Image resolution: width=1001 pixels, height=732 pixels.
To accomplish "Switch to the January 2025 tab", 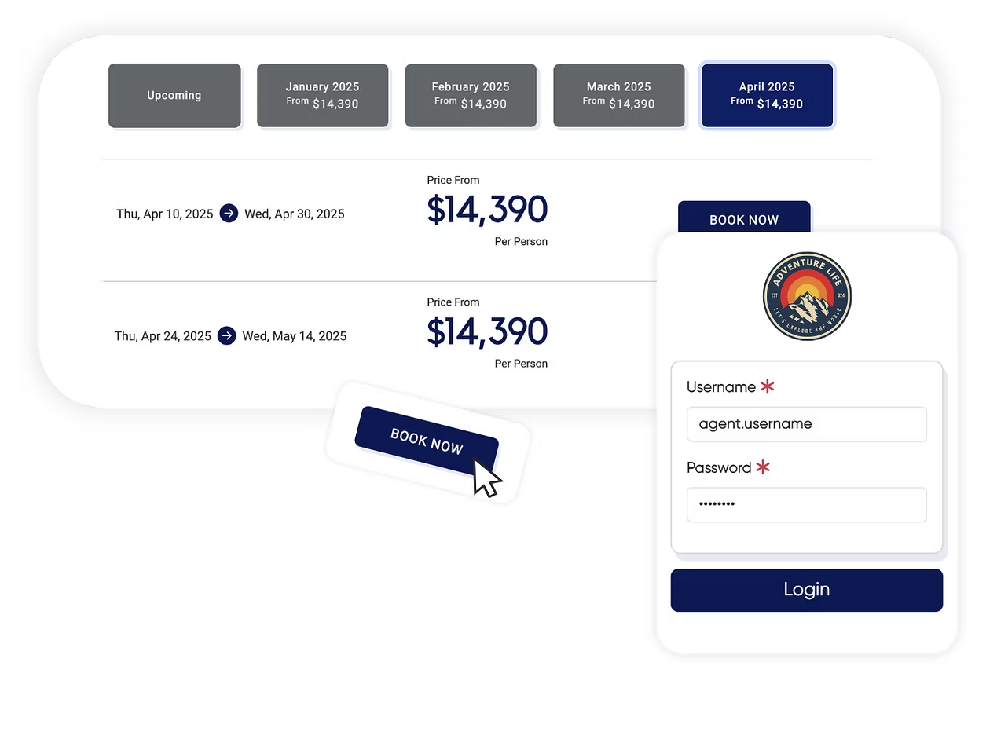I will (x=322, y=96).
